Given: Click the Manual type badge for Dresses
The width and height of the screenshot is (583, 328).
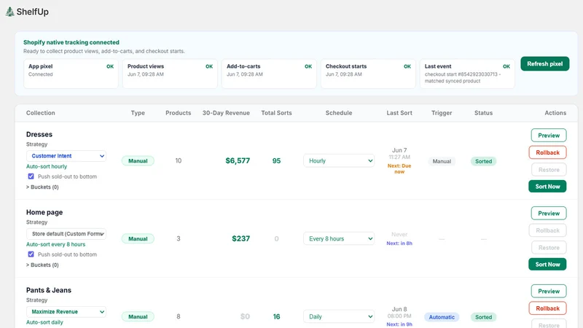Looking at the screenshot, I should 138,160.
